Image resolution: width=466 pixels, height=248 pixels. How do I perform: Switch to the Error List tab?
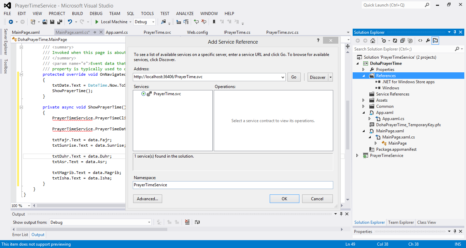[x=20, y=235]
